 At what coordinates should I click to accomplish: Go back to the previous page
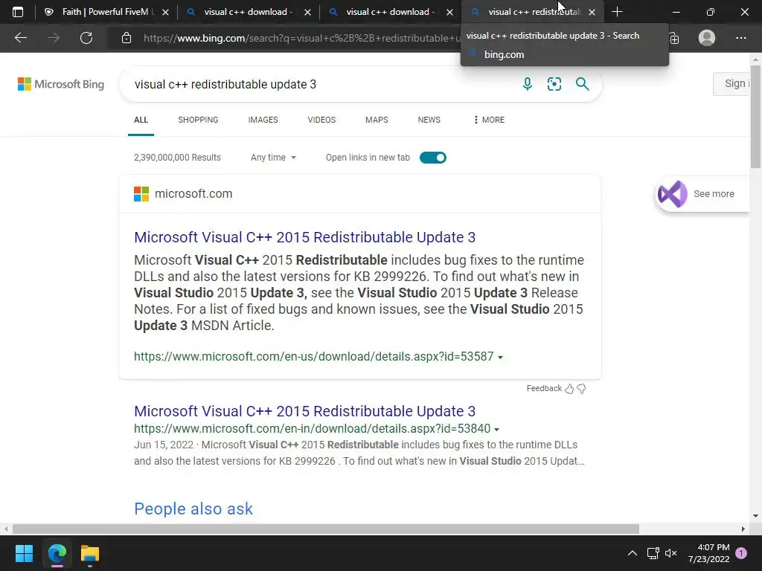(21, 38)
